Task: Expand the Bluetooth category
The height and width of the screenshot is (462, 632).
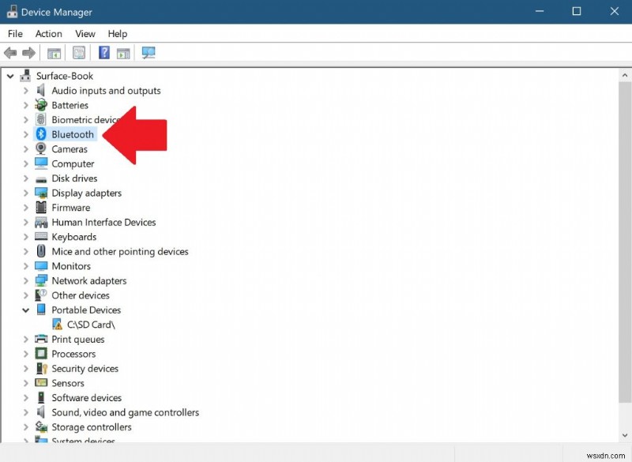Action: 25,134
